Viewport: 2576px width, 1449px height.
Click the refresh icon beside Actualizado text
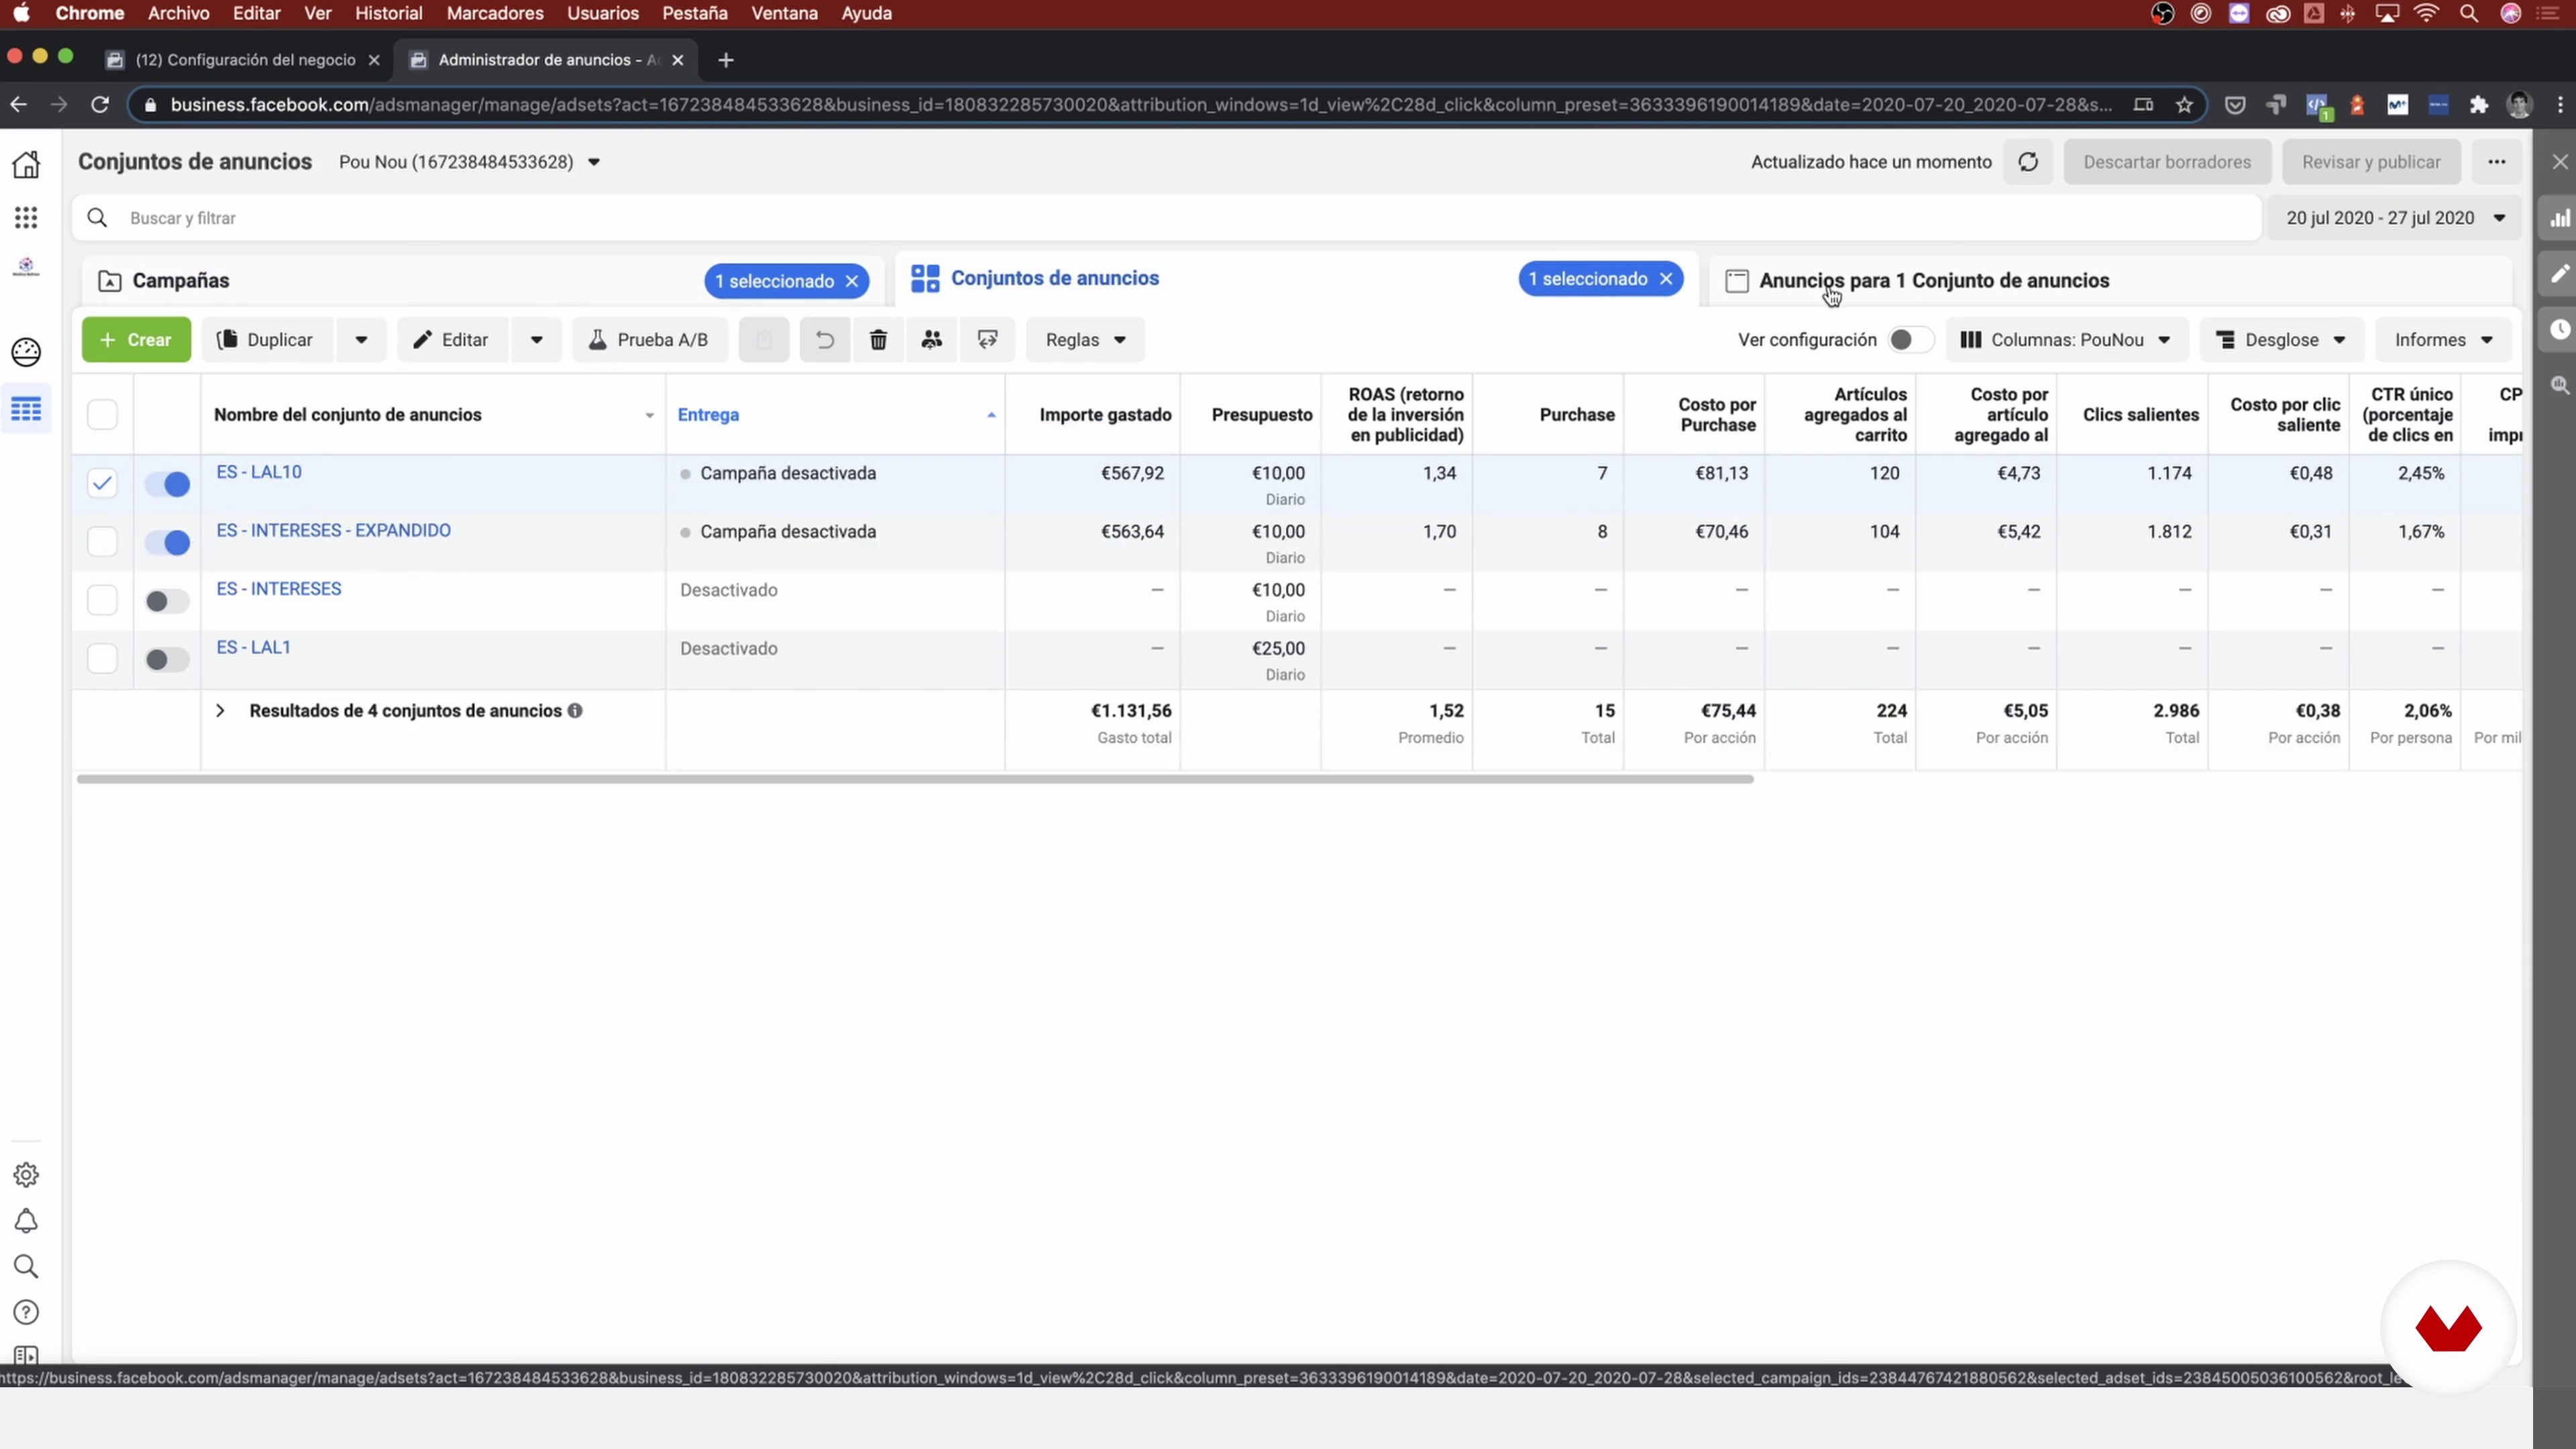(2028, 162)
